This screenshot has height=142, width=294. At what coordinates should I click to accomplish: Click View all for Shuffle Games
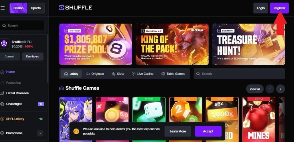tap(255, 89)
